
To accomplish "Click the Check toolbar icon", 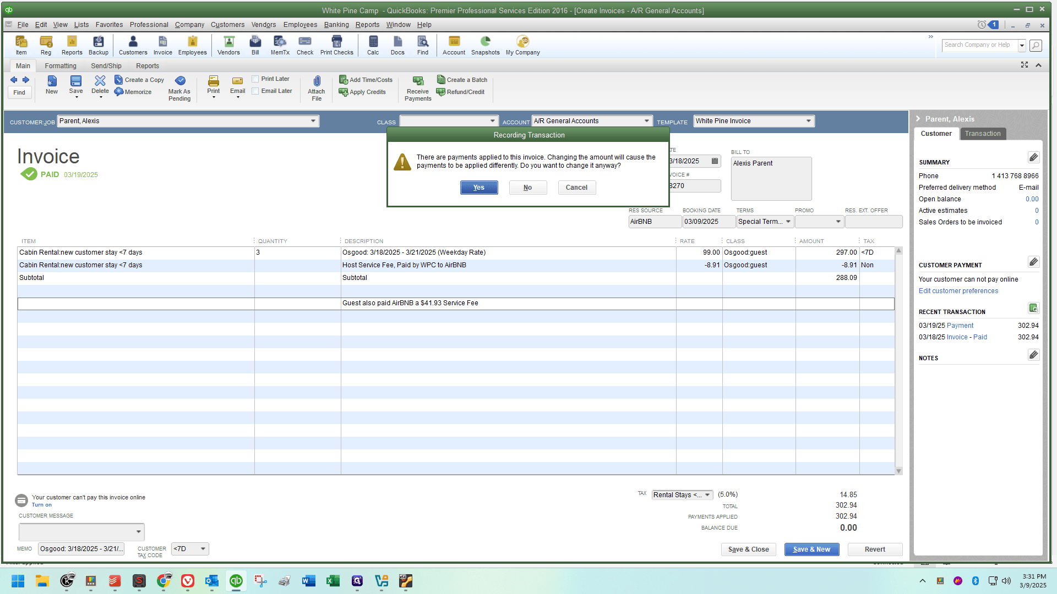I will tap(304, 45).
